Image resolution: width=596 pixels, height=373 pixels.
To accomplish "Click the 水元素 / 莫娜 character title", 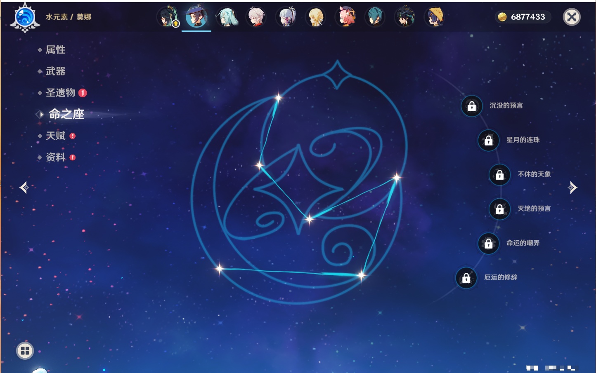I will coord(69,17).
